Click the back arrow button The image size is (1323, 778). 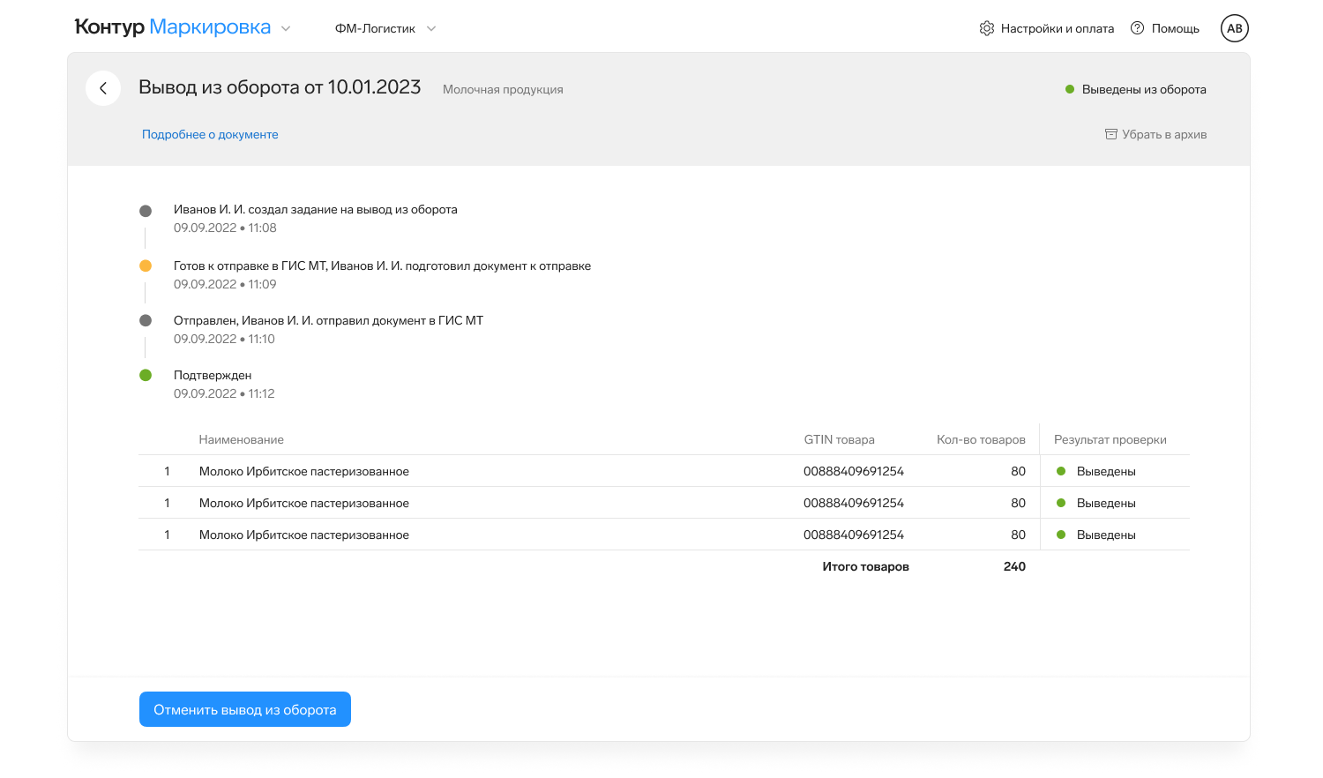pyautogui.click(x=103, y=88)
